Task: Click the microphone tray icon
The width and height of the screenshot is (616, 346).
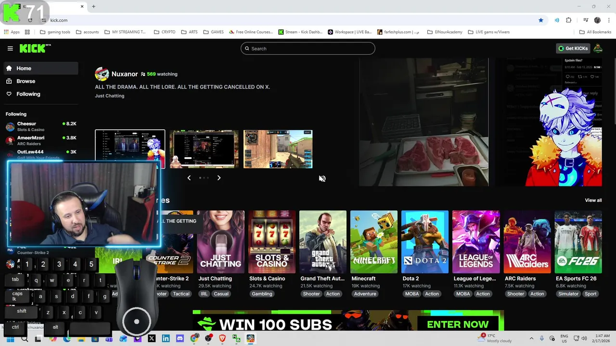Action: pyautogui.click(x=542, y=338)
